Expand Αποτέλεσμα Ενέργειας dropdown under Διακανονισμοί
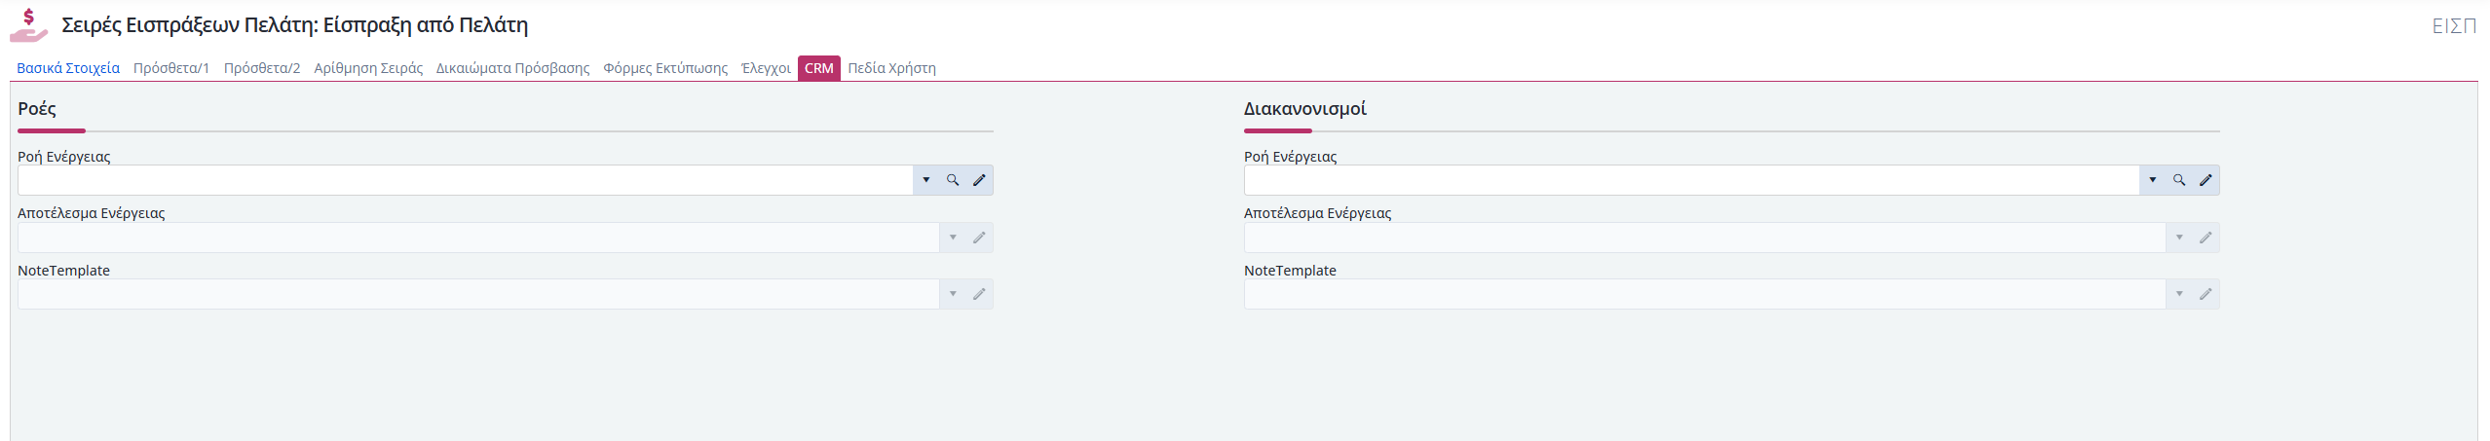Image resolution: width=2490 pixels, height=441 pixels. 2179,238
